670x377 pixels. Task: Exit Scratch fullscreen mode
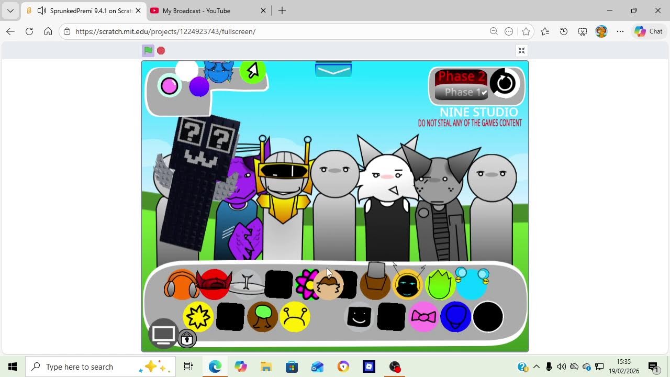pos(521,50)
